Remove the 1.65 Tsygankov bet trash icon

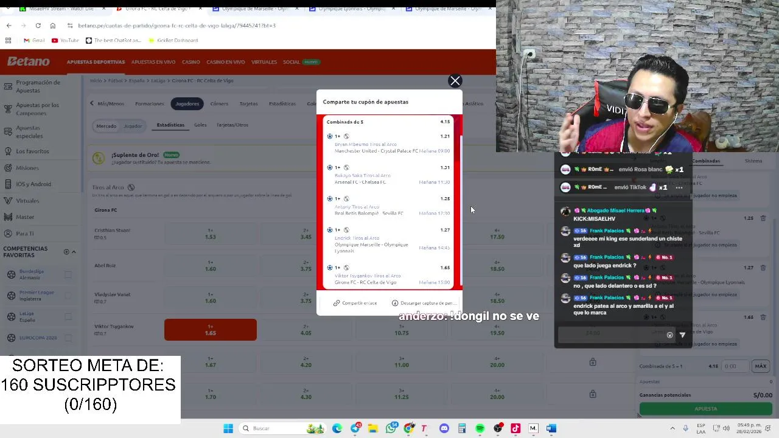[763, 317]
